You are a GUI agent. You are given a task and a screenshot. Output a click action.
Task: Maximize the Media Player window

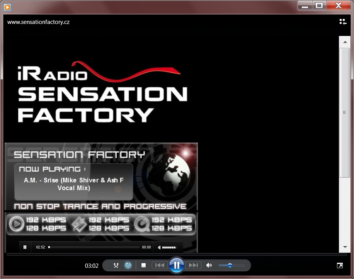(x=319, y=5)
